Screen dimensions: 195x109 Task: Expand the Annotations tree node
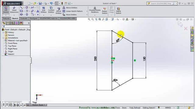tap(3, 38)
